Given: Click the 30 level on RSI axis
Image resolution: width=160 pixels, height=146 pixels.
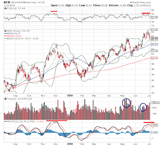Looking at the screenshot, I should (x=153, y=22).
